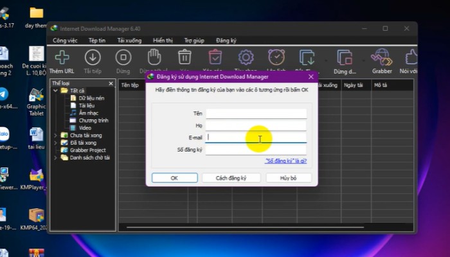Click the E-mail input field
This screenshot has width=450, height=257.
[x=256, y=137]
